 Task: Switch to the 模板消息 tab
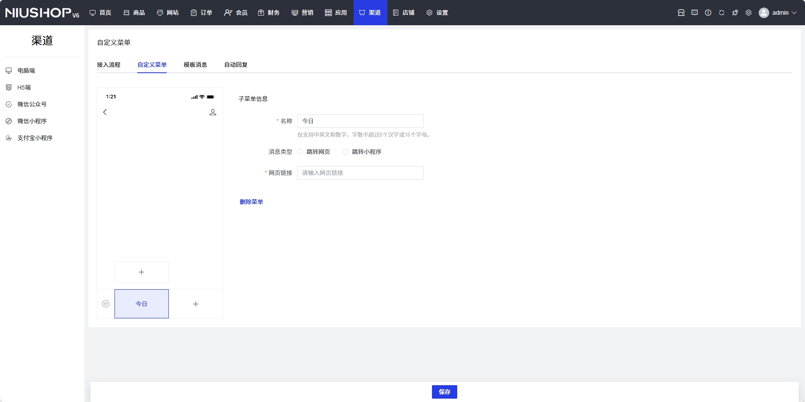point(195,65)
